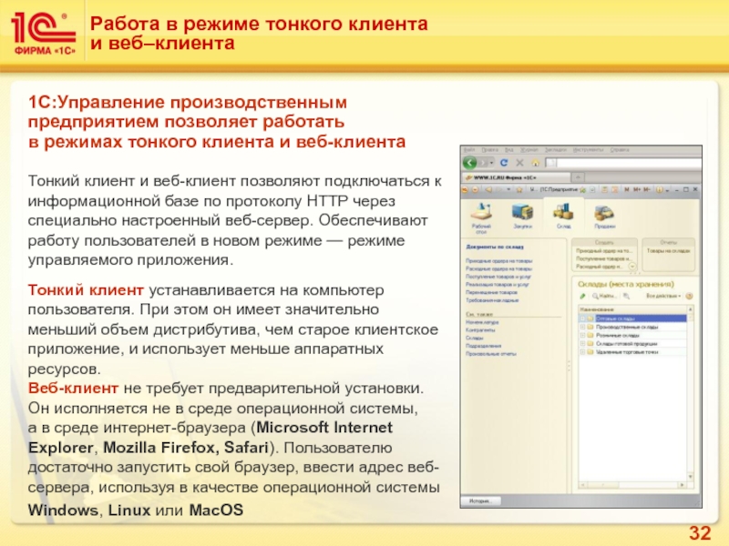This screenshot has width=729, height=546.
Task: Open the Файл browser menu
Action: [x=469, y=150]
